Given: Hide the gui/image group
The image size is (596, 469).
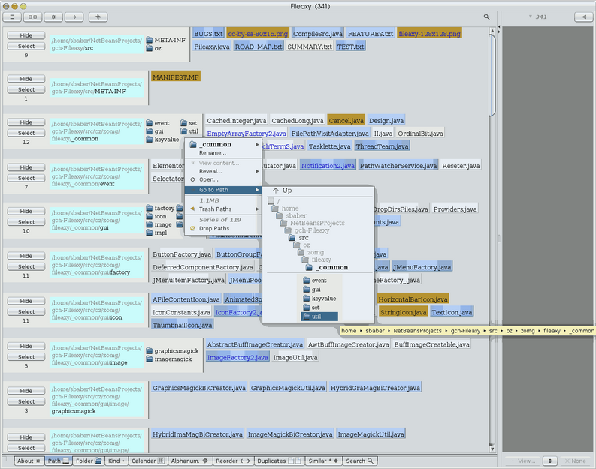Looking at the screenshot, I should click(x=26, y=346).
